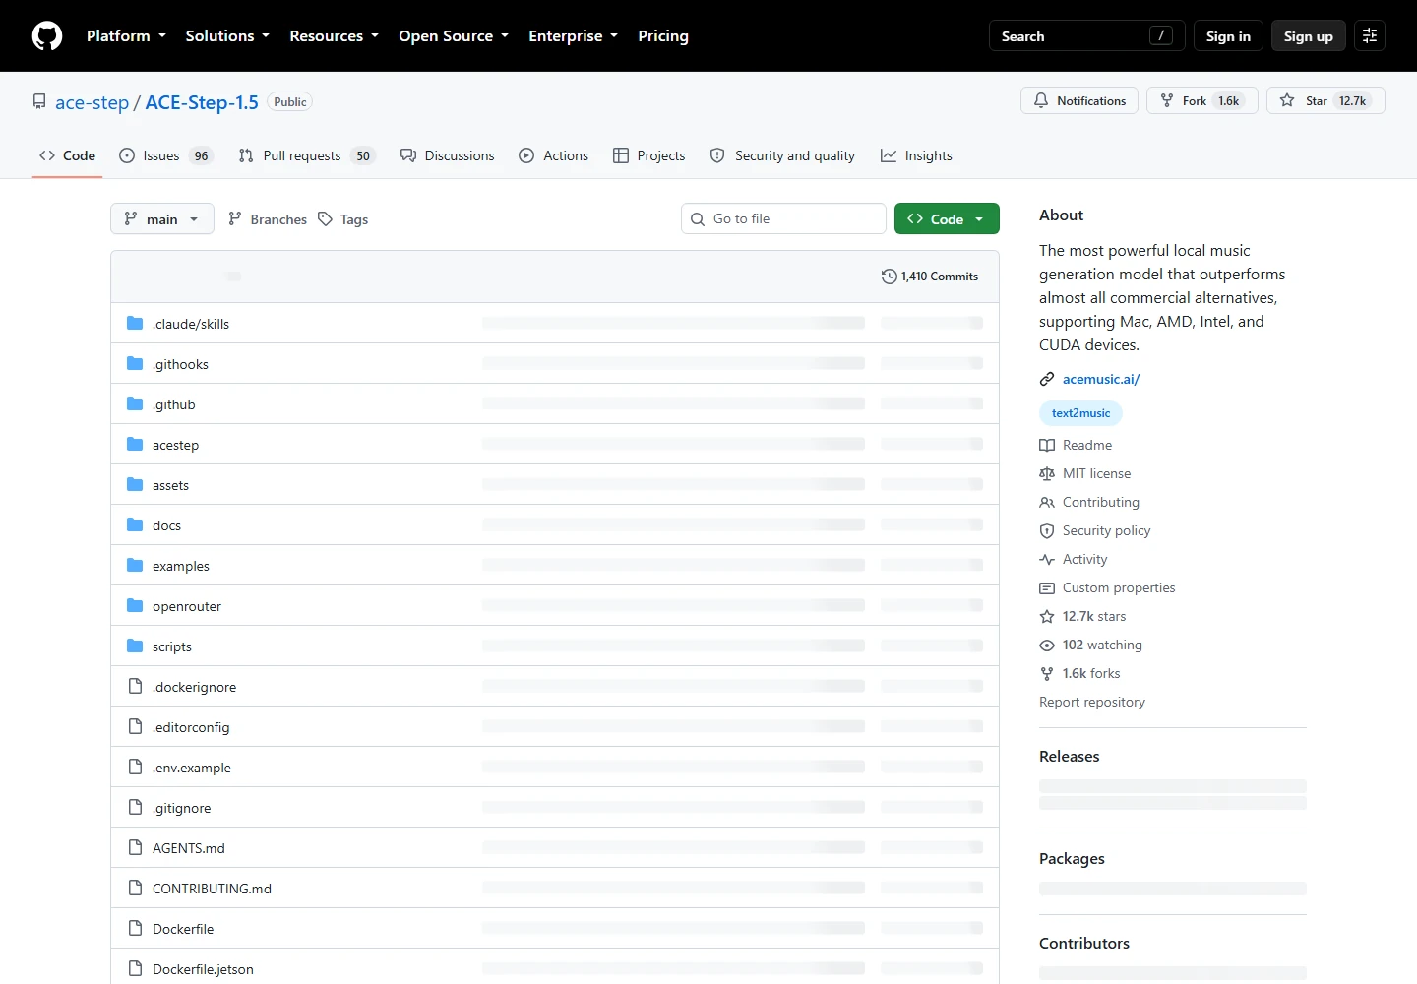
Task: Open the Security and quality tab
Action: 782,155
